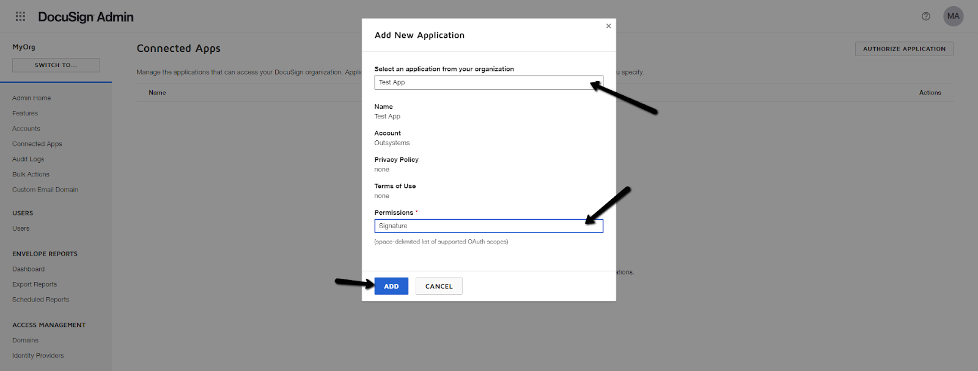Close the Add New Application dialog
This screenshot has width=978, height=371.
point(608,26)
